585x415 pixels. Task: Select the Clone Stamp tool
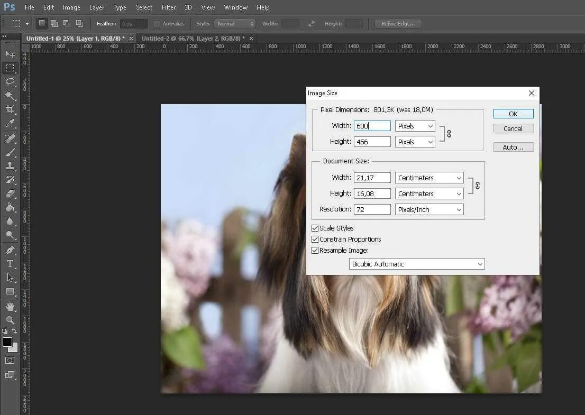click(x=10, y=166)
